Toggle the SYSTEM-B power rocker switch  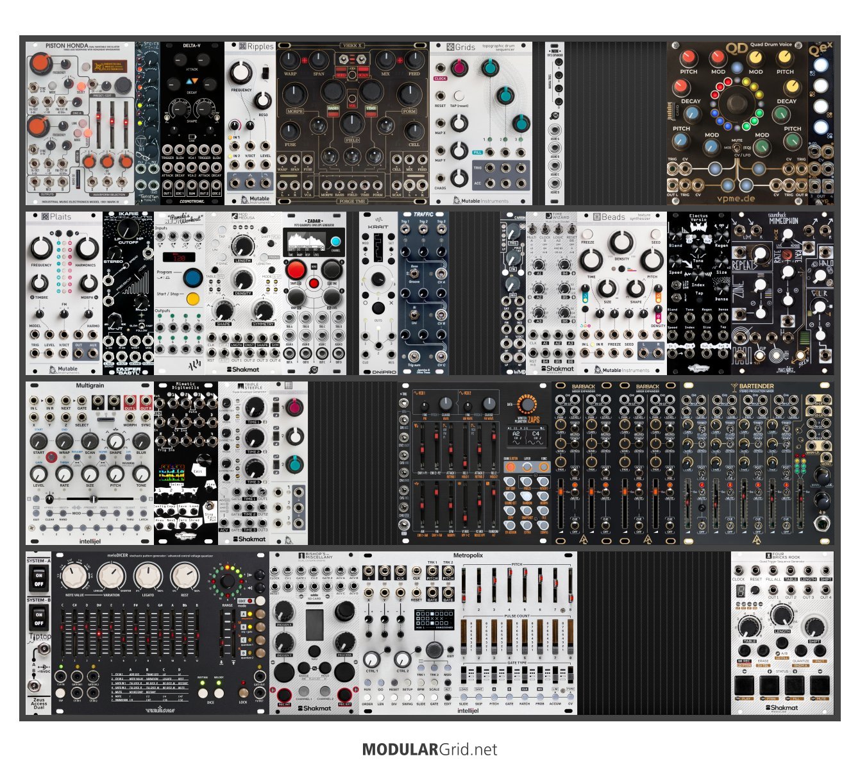pyautogui.click(x=38, y=619)
